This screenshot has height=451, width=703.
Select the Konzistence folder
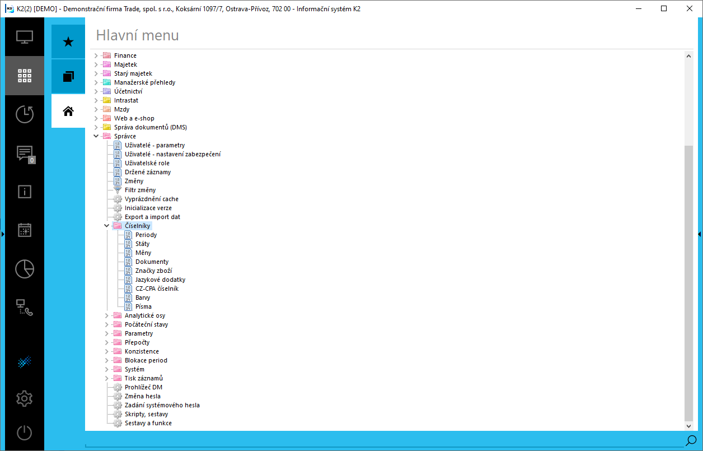coord(142,351)
